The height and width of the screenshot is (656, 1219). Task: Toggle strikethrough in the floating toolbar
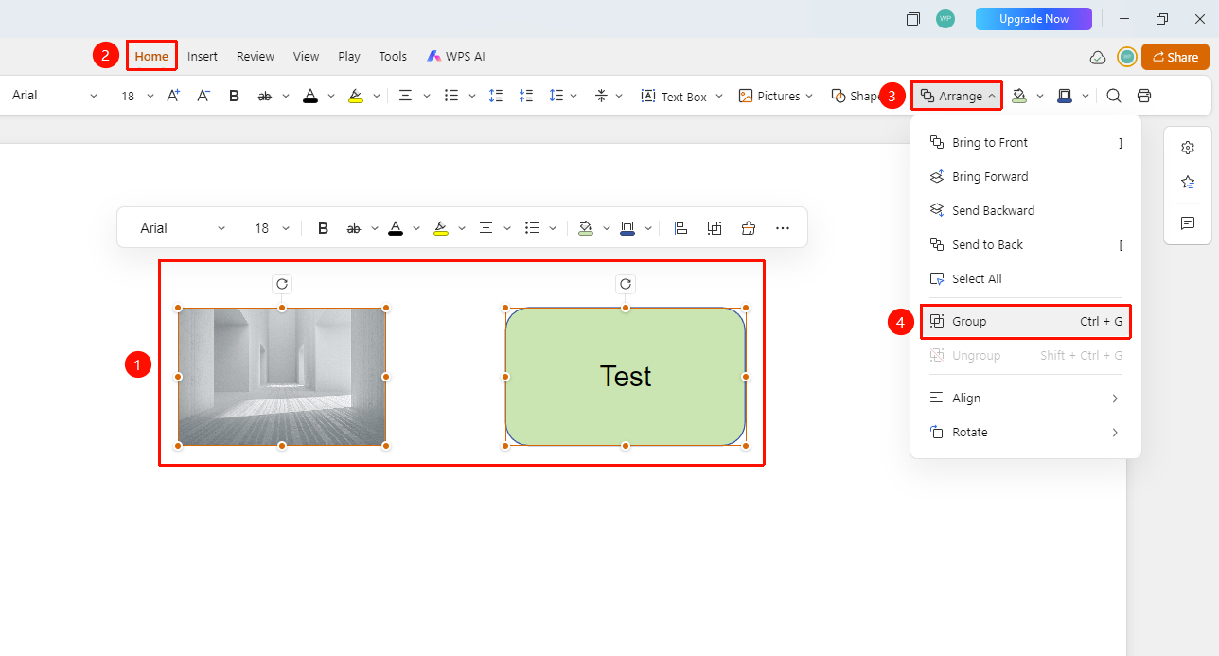click(x=354, y=228)
